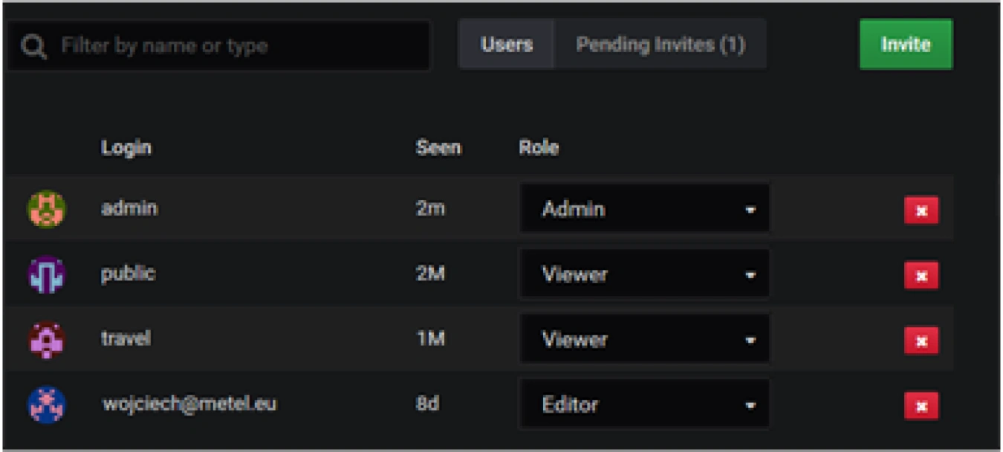
Task: Click the Login column header
Action: click(x=126, y=147)
